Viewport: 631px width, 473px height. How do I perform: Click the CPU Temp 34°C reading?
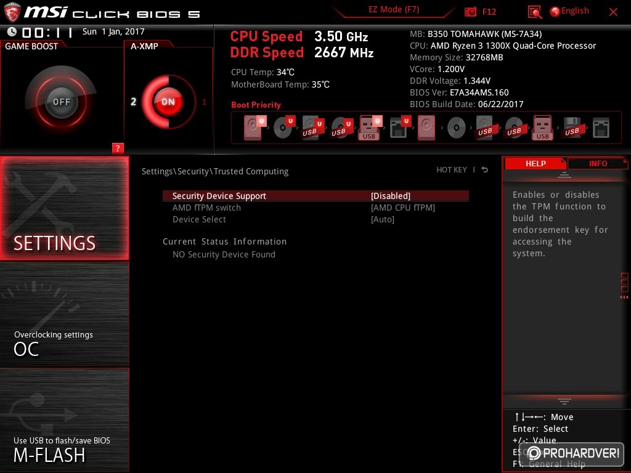[263, 73]
